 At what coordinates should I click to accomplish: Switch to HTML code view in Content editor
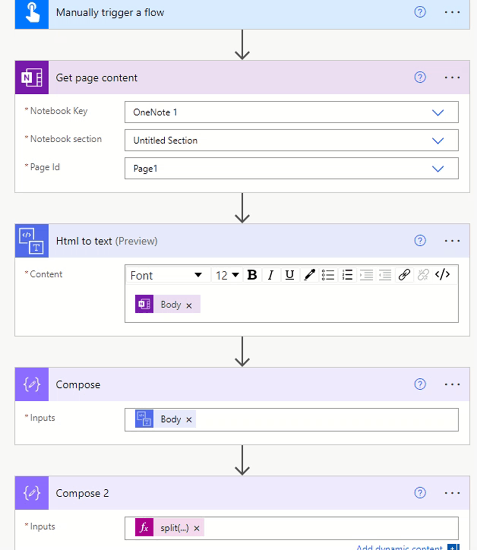[x=442, y=274]
